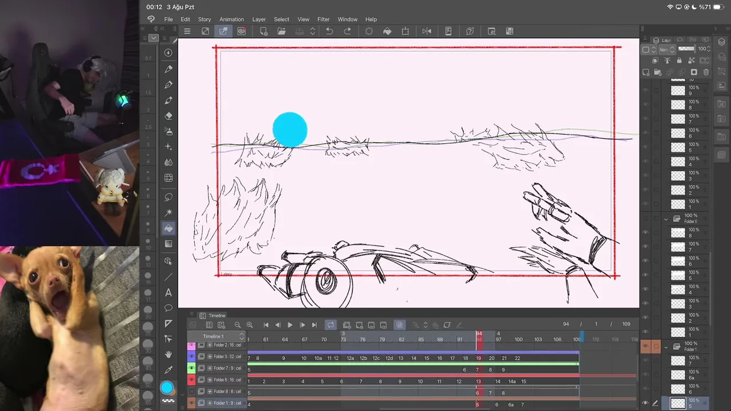Click the New layer icon in Layer panel
The height and width of the screenshot is (411, 731).
point(646,72)
